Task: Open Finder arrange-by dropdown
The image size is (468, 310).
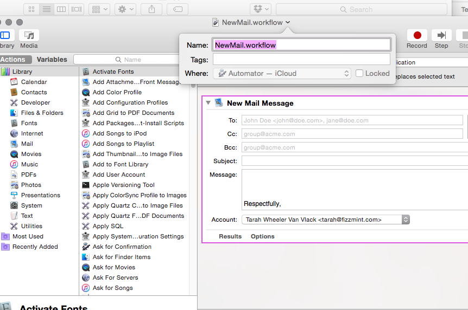Action: coord(99,9)
